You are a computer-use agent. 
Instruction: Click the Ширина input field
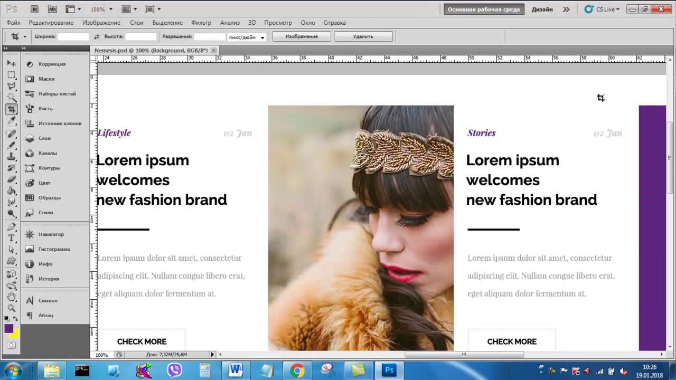click(x=73, y=37)
